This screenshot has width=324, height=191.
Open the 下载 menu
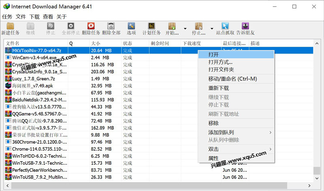tap(34, 17)
